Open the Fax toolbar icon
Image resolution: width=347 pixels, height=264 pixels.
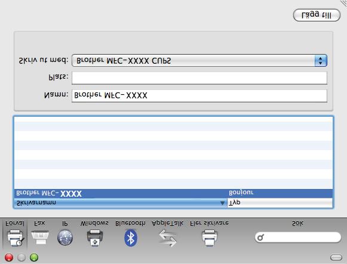[40, 237]
